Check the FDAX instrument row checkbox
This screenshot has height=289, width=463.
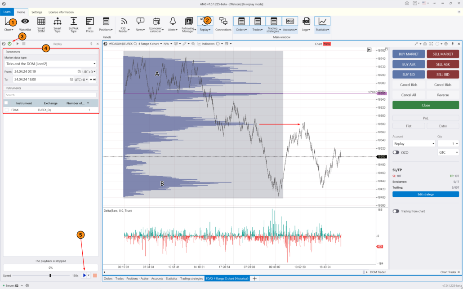tap(6, 109)
